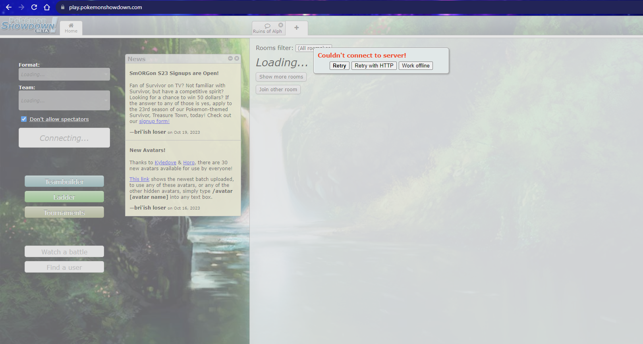Viewport: 643px width, 344px height.
Task: Open the signup form link
Action: (x=154, y=121)
